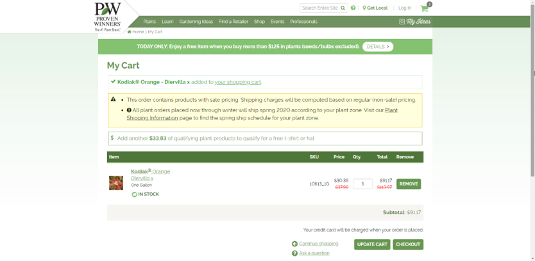Viewport: 535px width, 261px height.
Task: Open the Plants menu
Action: click(x=149, y=22)
